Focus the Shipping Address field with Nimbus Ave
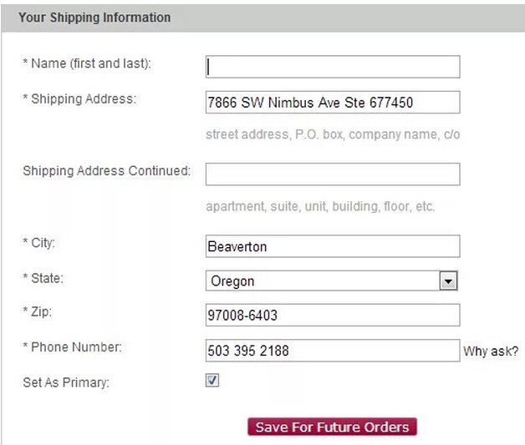This screenshot has width=525, height=445. tap(332, 103)
